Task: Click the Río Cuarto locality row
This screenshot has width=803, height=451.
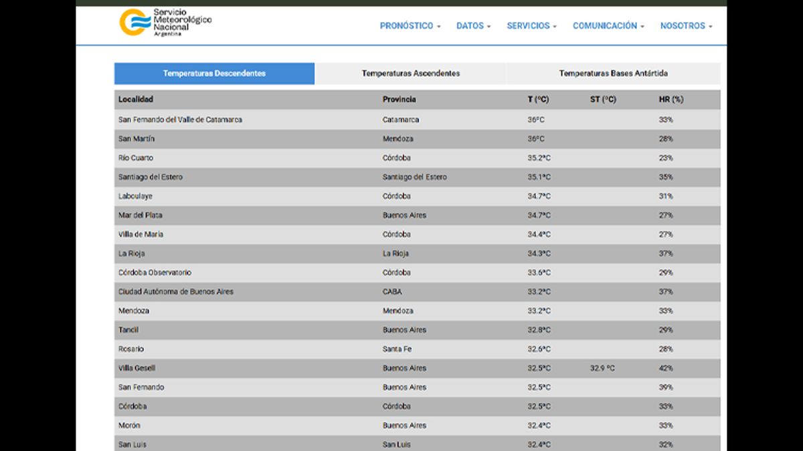Action: (136, 158)
